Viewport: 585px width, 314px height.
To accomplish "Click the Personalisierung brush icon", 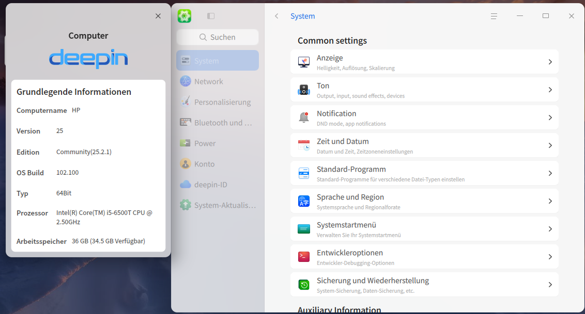I will 186,102.
